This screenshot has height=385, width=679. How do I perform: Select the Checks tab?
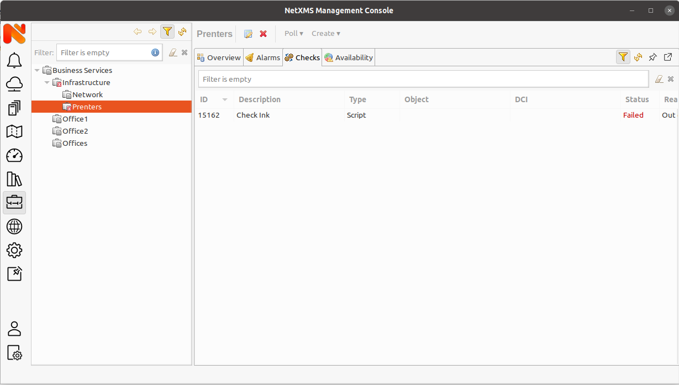pyautogui.click(x=302, y=57)
